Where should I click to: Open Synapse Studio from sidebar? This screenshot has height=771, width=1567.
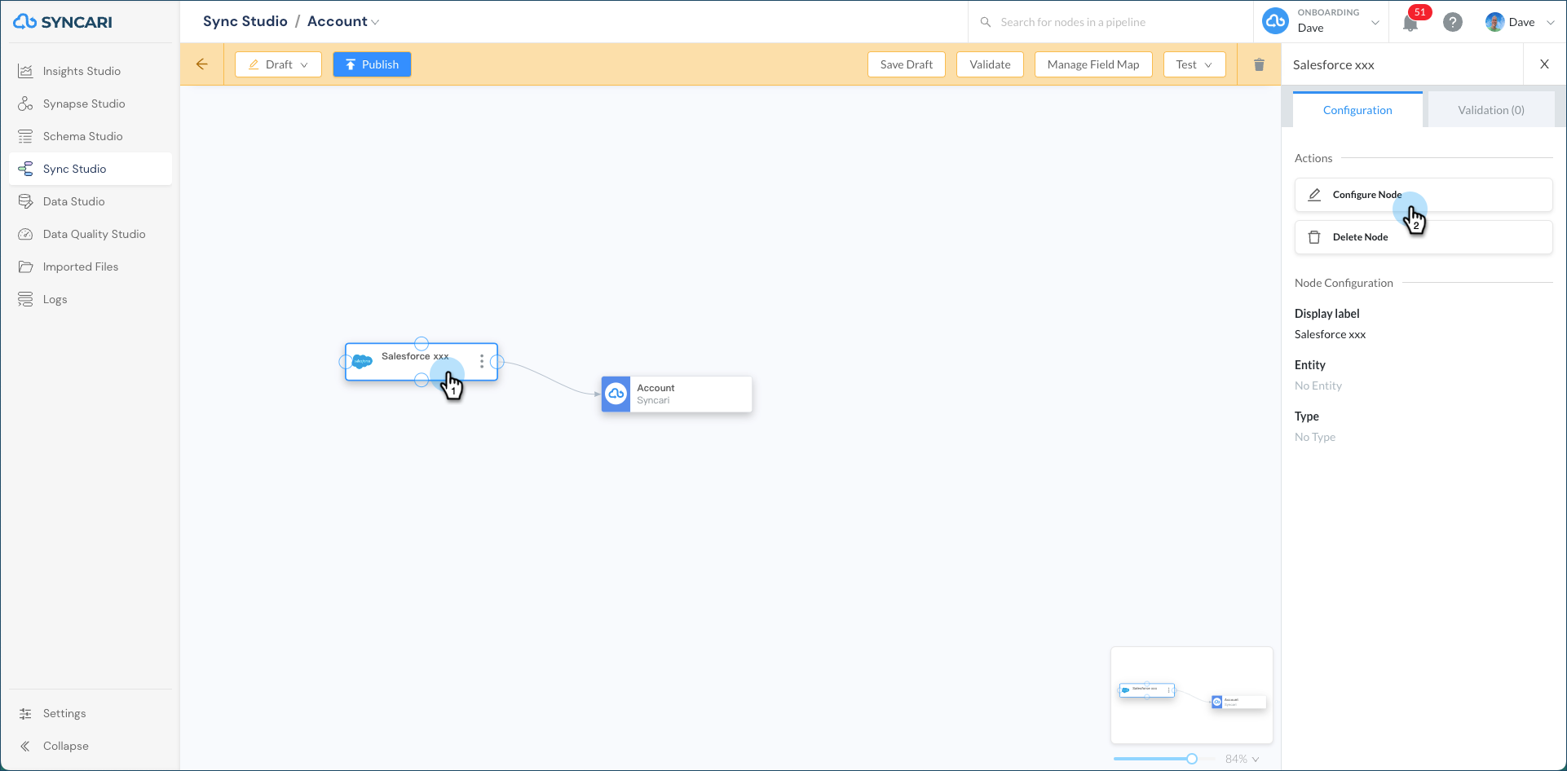[x=90, y=104]
